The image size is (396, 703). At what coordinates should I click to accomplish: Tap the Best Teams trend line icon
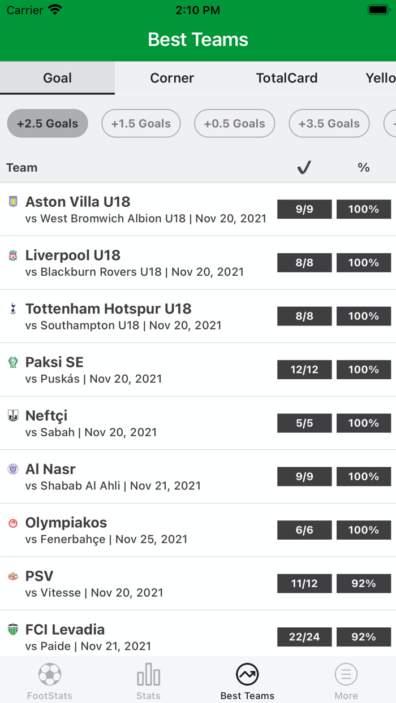click(x=247, y=674)
